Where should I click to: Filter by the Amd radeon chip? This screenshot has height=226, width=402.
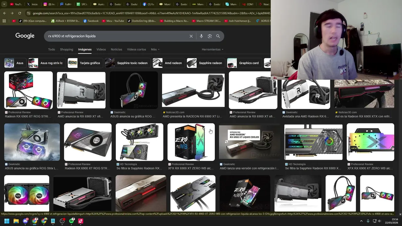pos(168,63)
